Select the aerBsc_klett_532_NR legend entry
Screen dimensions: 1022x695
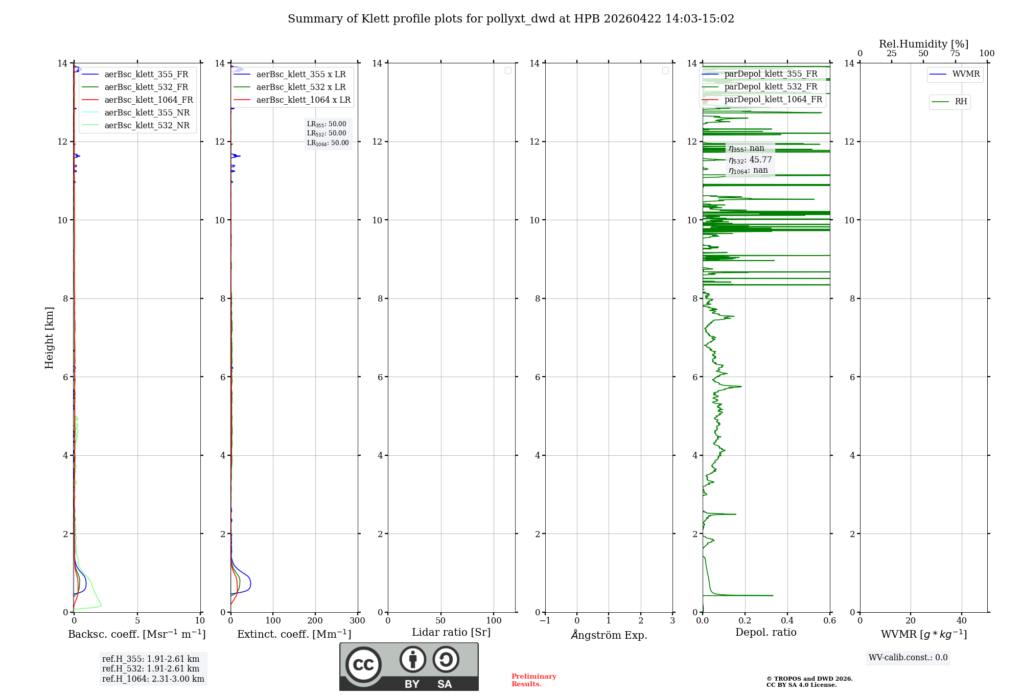pos(147,126)
